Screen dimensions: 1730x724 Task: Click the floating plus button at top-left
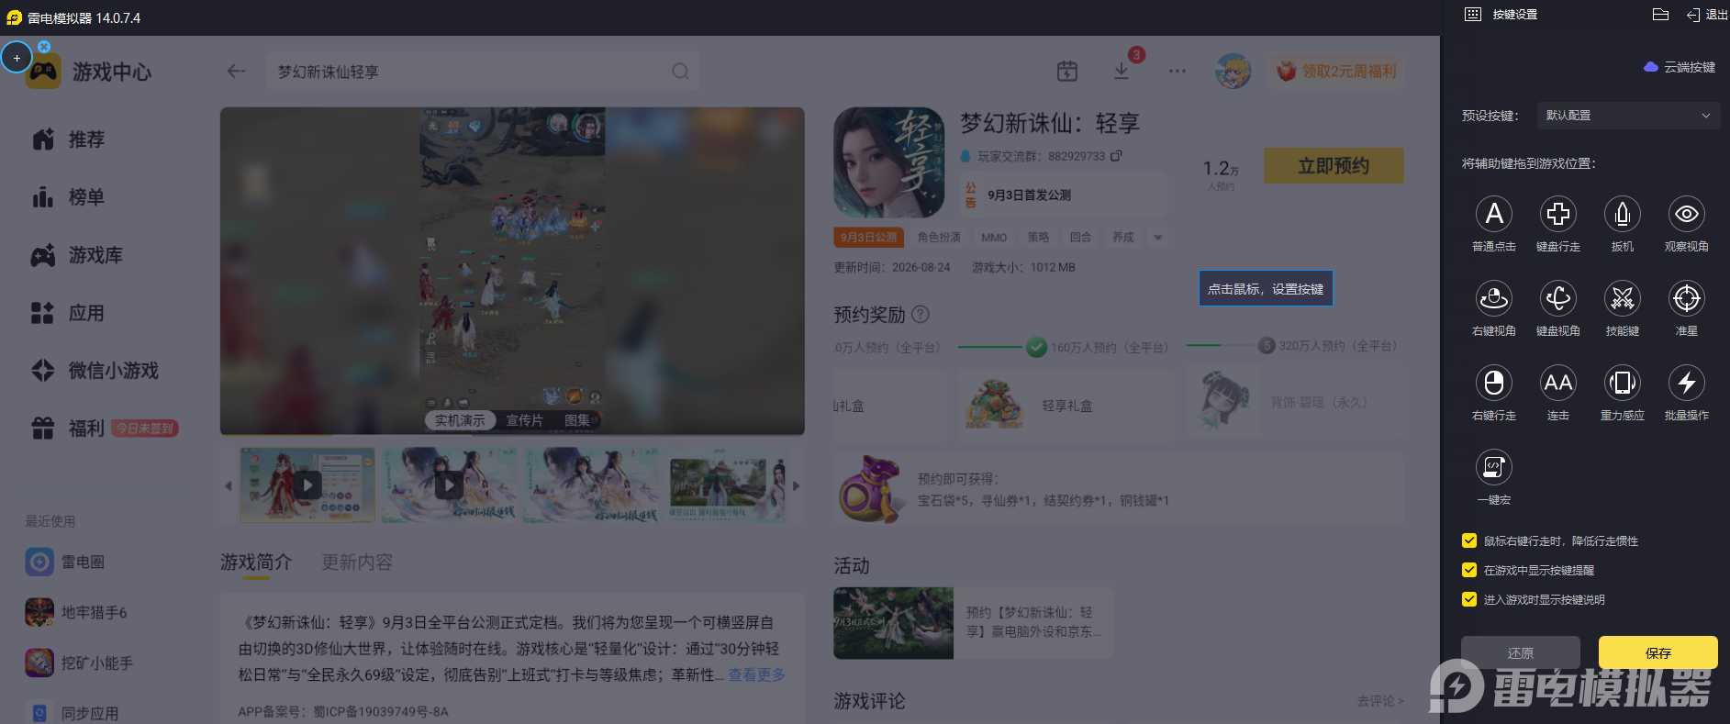17,58
